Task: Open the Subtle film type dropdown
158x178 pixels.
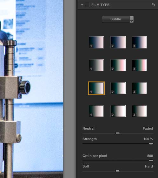Action: (118, 19)
